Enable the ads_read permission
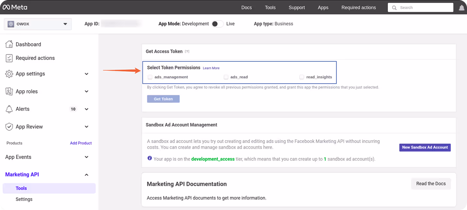 [226, 77]
